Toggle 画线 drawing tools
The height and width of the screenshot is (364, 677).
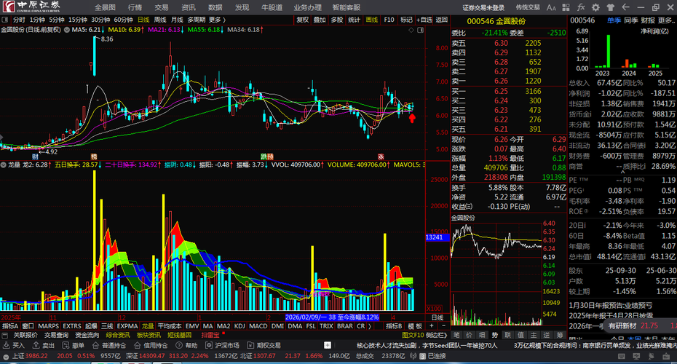coord(371,20)
